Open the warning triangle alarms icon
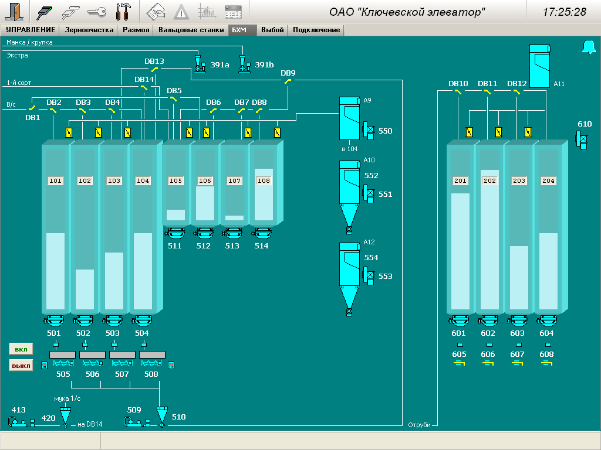This screenshot has height=450, width=601. 181,11
